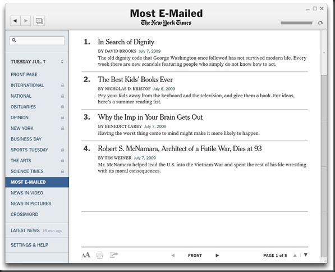This screenshot has height=272, width=335.
Task: Open the Front Page section
Action: 24,75
